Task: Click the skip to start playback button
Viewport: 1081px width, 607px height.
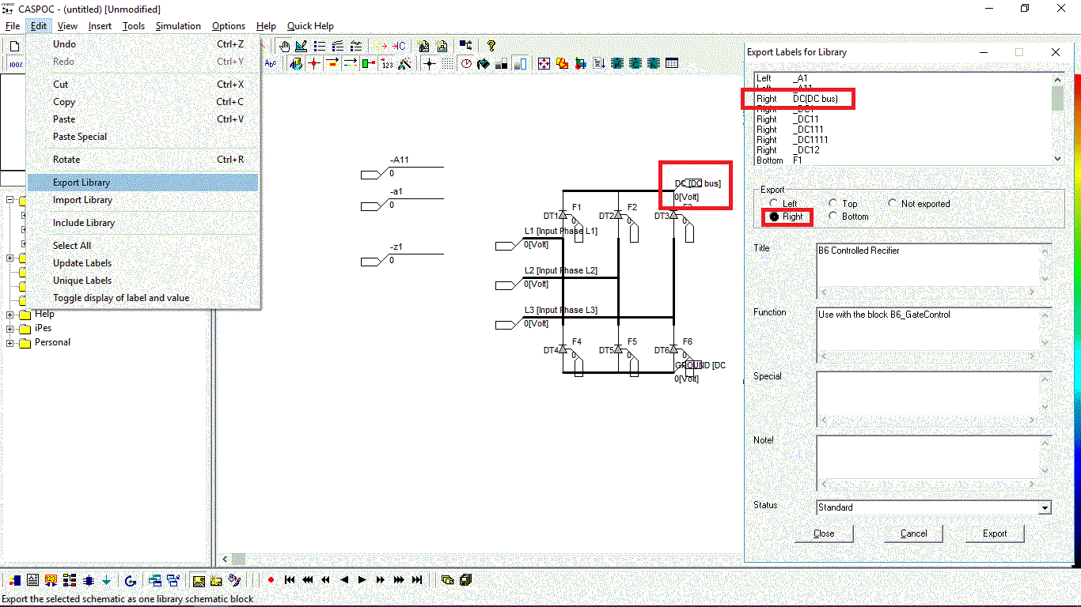Action: (x=290, y=580)
